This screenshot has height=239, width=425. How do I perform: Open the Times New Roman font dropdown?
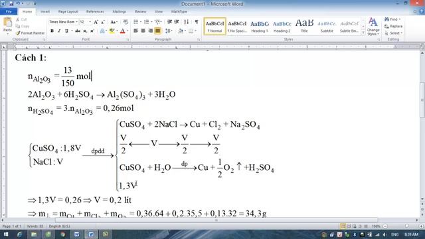pyautogui.click(x=76, y=22)
